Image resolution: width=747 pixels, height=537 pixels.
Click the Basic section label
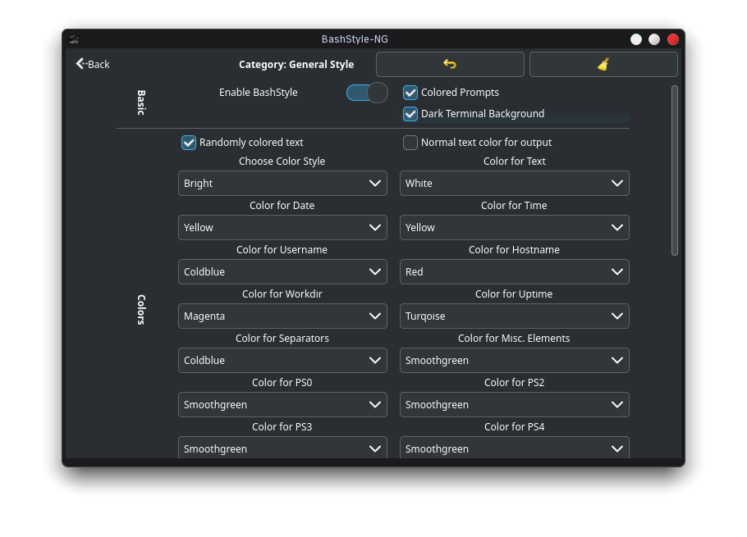click(141, 102)
